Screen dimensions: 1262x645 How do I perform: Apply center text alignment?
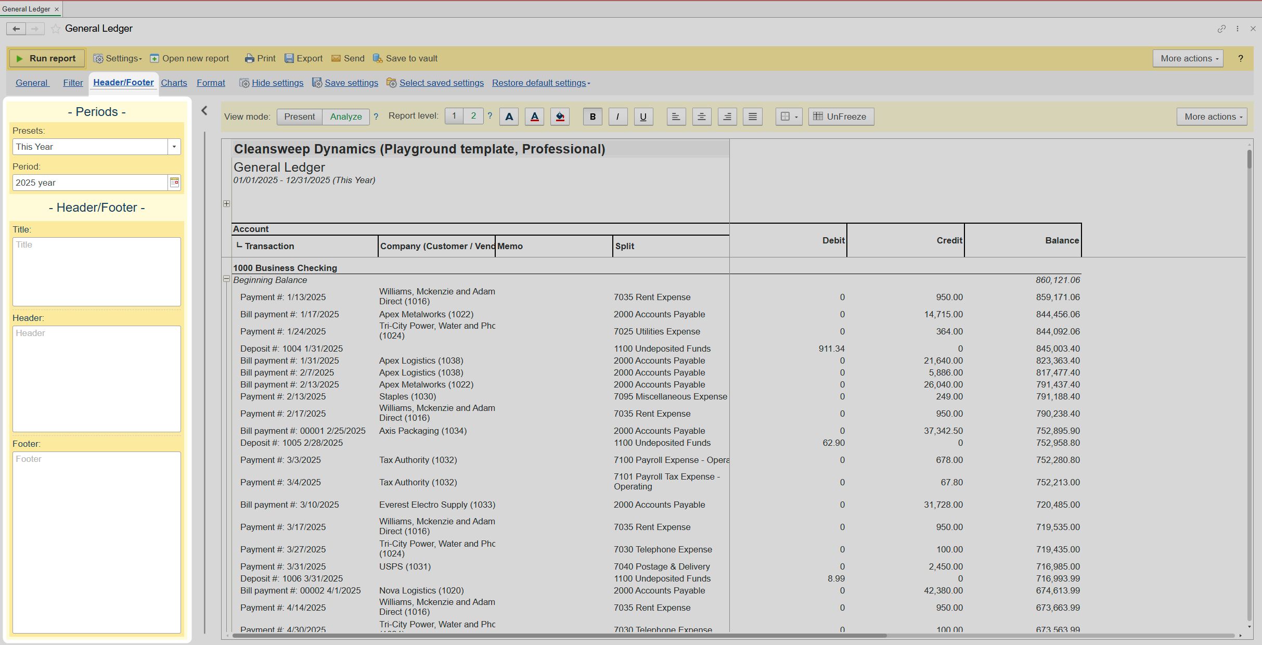pos(701,117)
